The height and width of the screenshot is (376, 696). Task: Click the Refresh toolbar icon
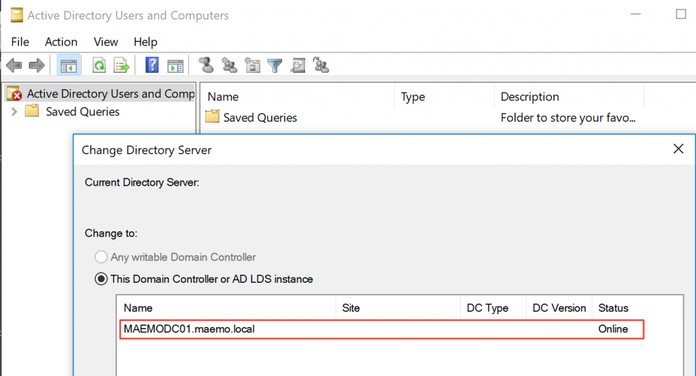(x=99, y=65)
